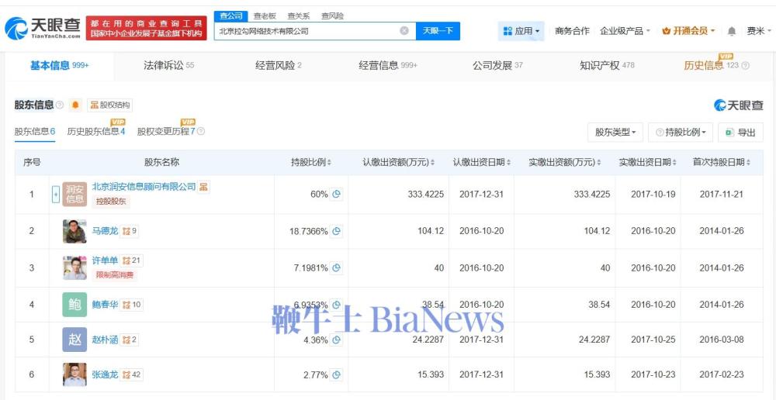Image resolution: width=776 pixels, height=400 pixels.
Task: Click 许单单 related companies badge 21
Action: pyautogui.click(x=132, y=260)
